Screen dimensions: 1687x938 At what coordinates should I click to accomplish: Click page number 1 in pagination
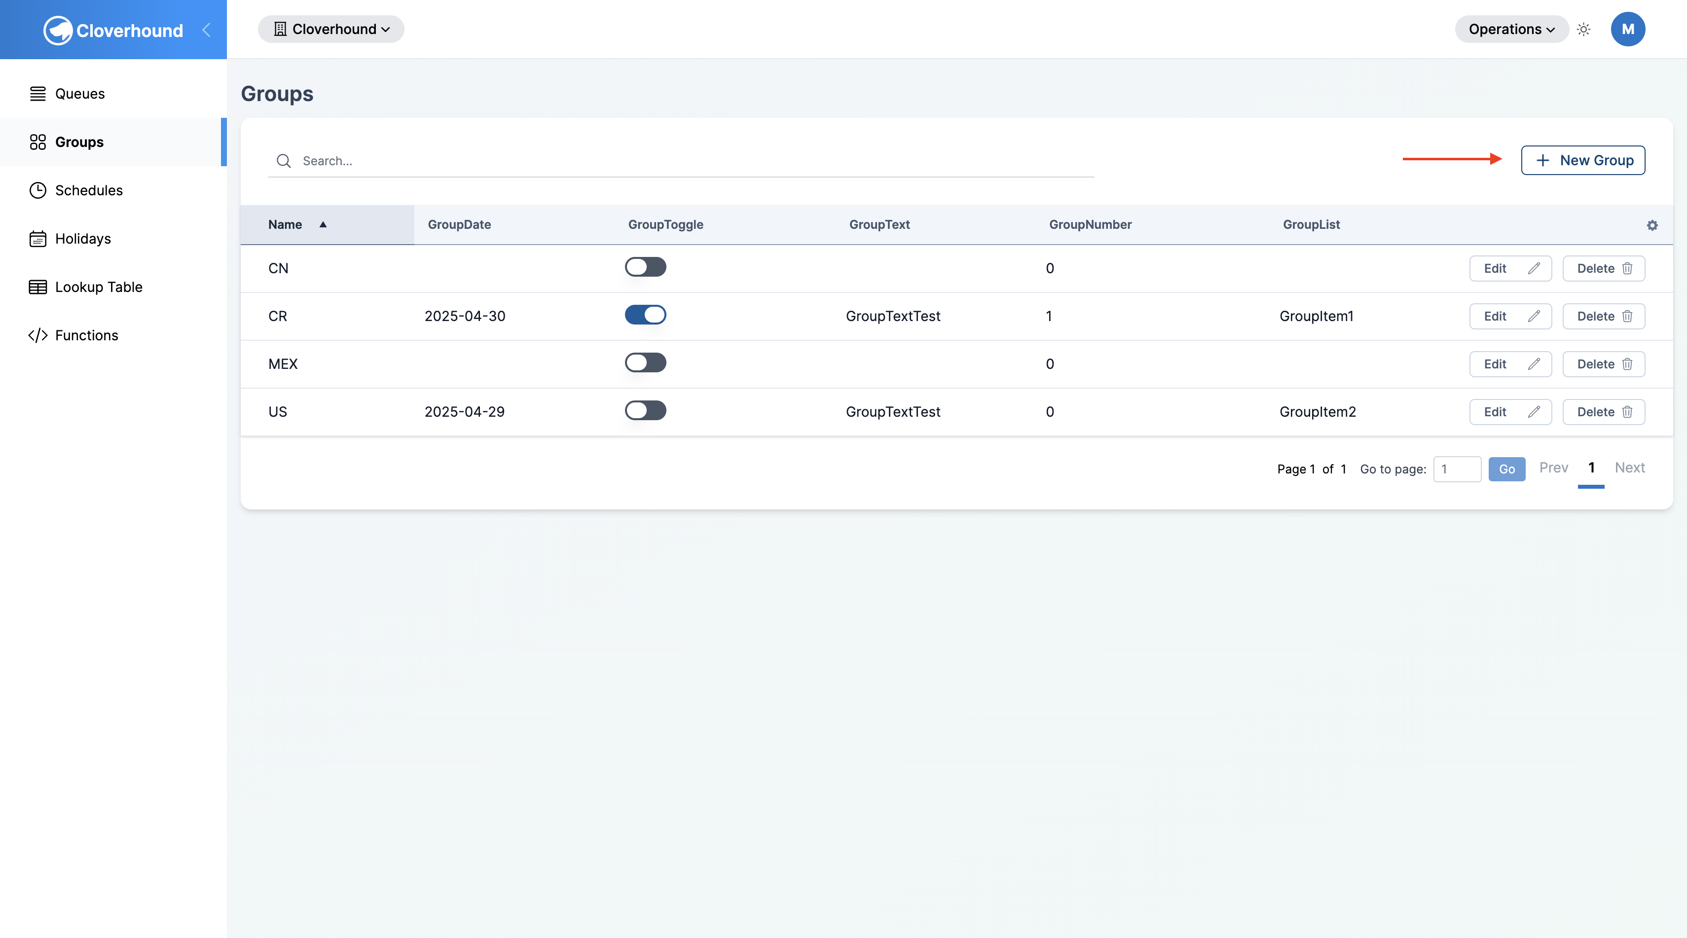(1591, 468)
